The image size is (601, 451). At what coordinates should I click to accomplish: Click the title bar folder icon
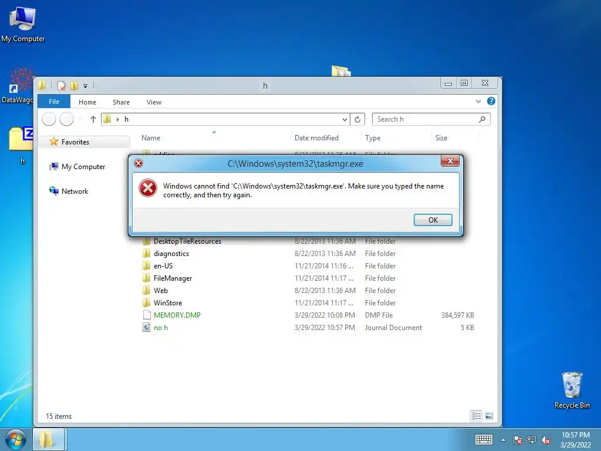42,85
